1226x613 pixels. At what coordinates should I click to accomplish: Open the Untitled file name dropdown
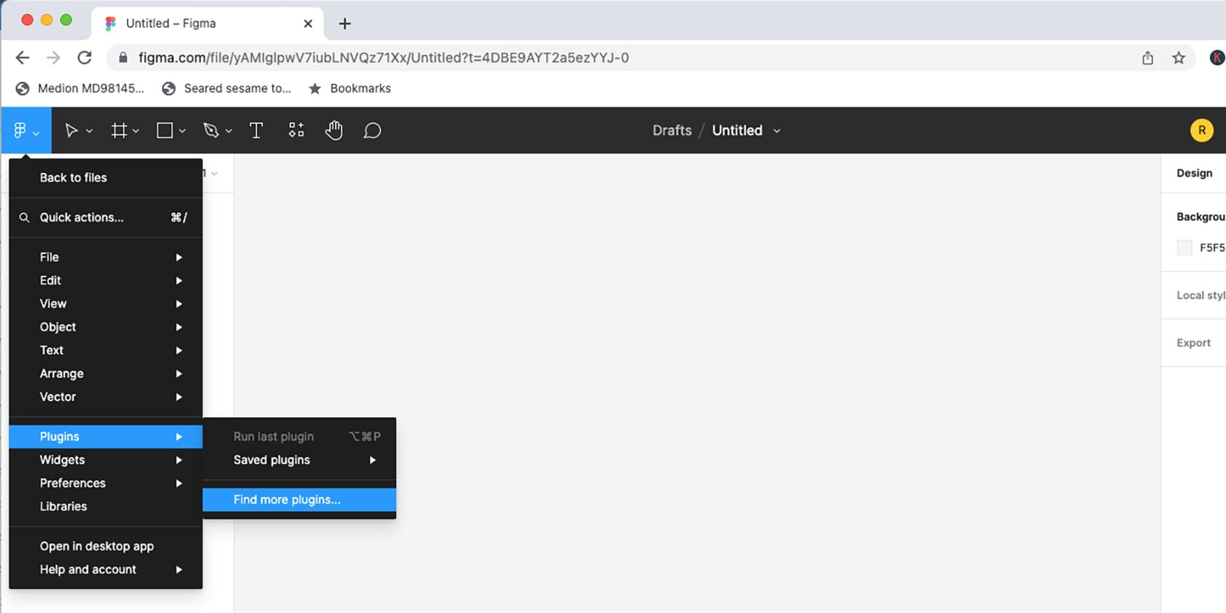point(777,131)
